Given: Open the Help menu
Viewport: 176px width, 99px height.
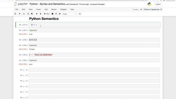Looking at the screenshot, I should 72,9.
